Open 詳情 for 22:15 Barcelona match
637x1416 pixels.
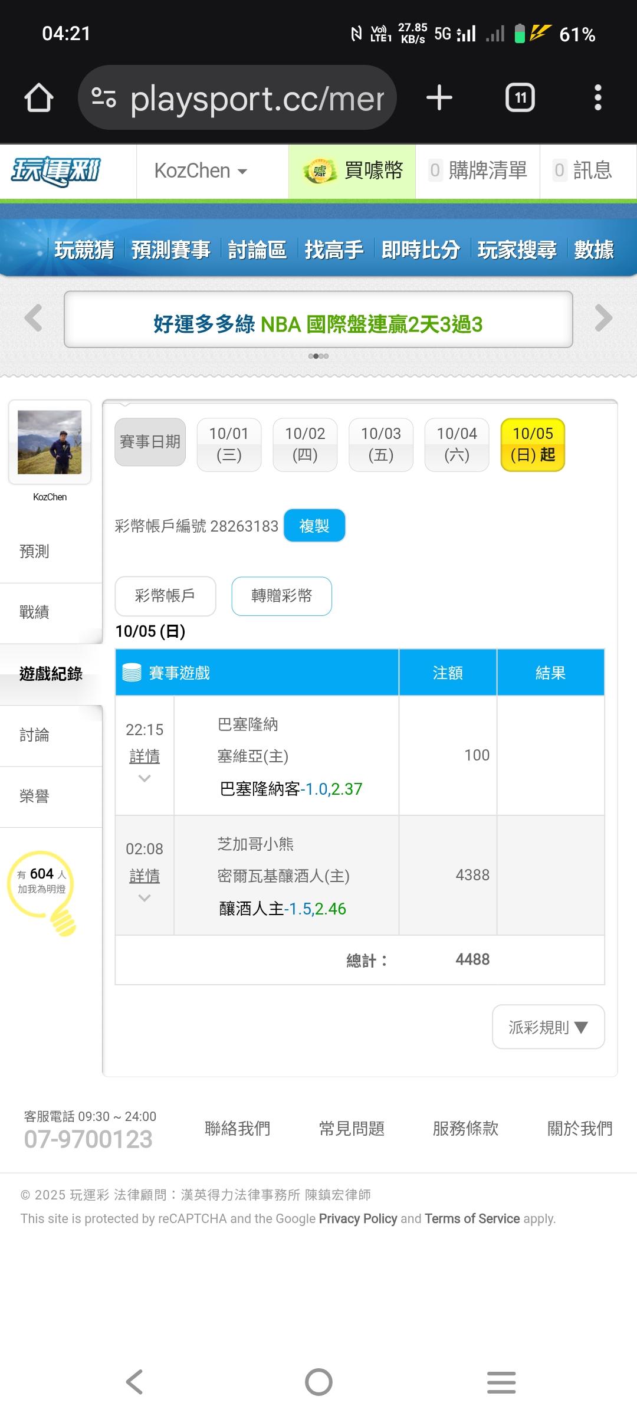tap(145, 756)
